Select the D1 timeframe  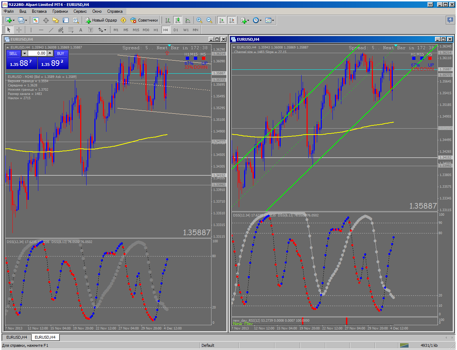tap(176, 30)
